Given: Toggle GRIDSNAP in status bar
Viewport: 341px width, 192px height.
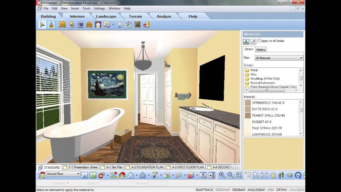Looking at the screenshot, I should 222,190.
